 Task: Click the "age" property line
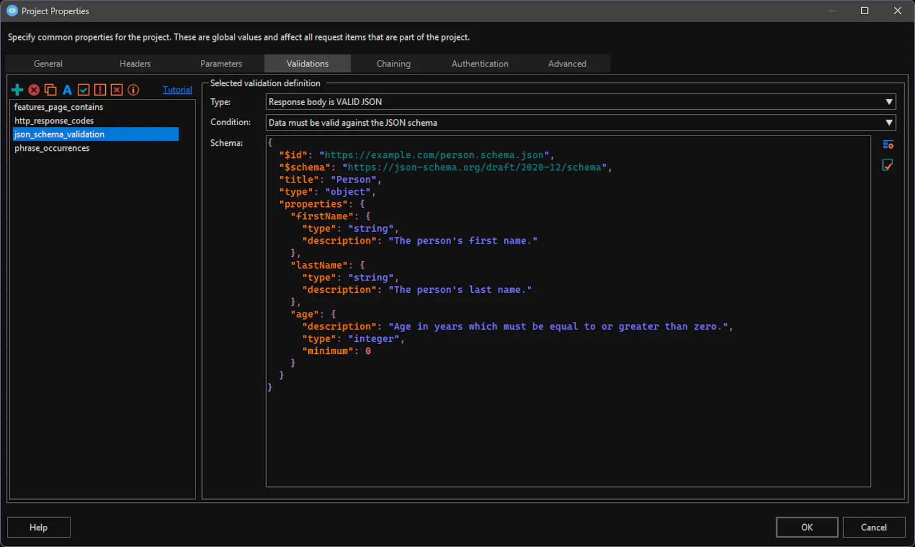[x=313, y=314]
